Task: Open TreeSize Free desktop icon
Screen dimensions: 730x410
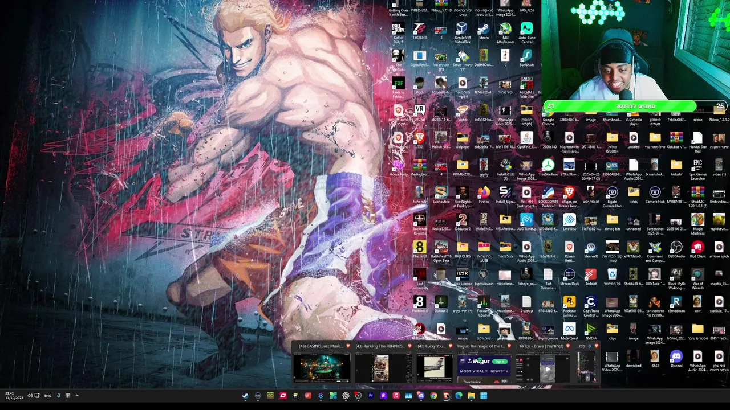Action: coord(547,168)
